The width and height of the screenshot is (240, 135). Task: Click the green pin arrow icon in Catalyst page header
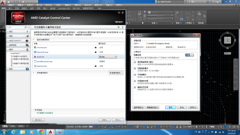pyautogui.click(x=118, y=27)
